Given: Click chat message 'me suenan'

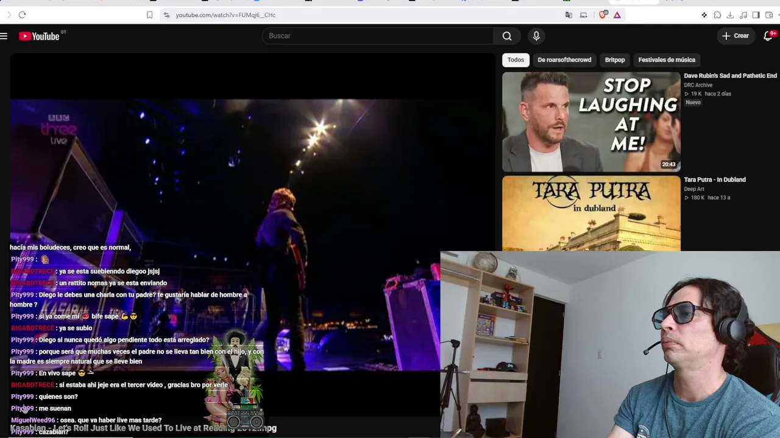Looking at the screenshot, I should pyautogui.click(x=55, y=408).
